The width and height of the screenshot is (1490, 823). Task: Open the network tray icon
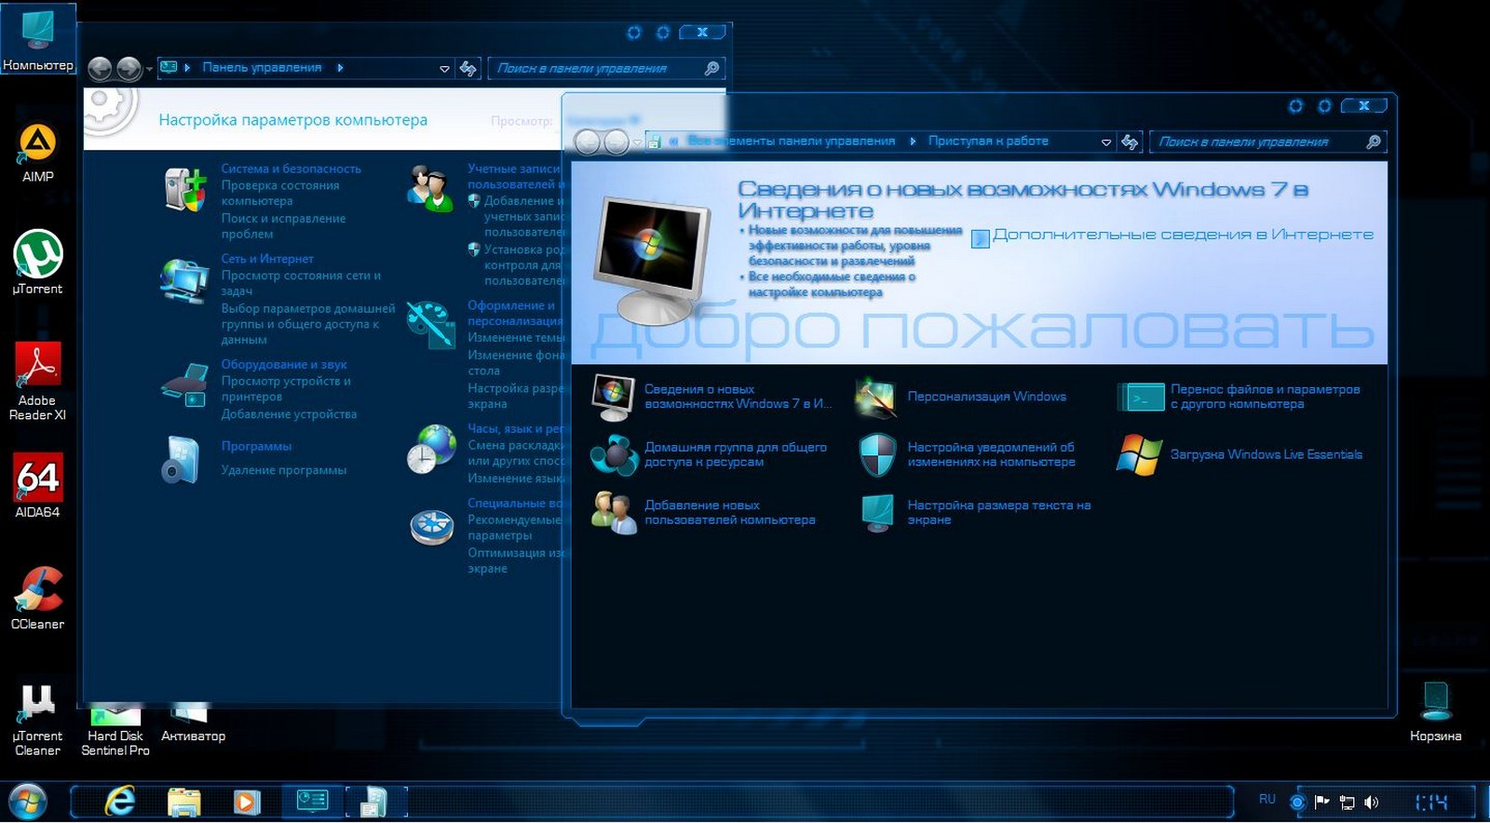1347,802
